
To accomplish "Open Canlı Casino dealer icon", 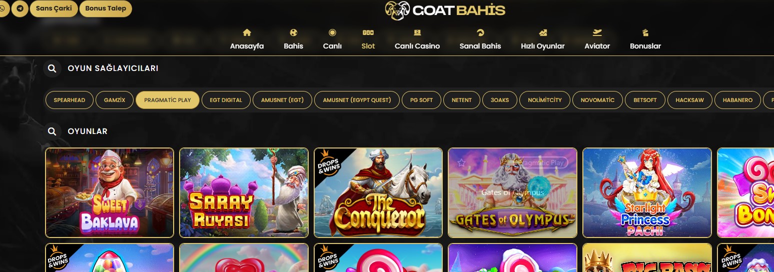I will tap(417, 32).
